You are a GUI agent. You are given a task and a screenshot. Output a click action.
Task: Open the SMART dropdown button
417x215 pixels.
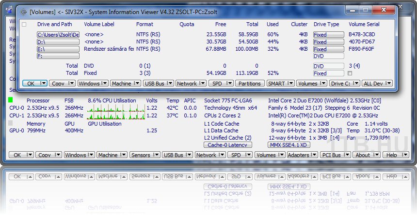(x=281, y=83)
